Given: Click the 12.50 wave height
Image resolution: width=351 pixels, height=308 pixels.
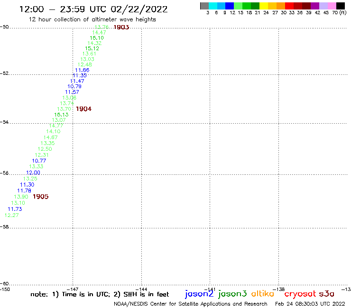Looking at the screenshot, I should (45, 149).
